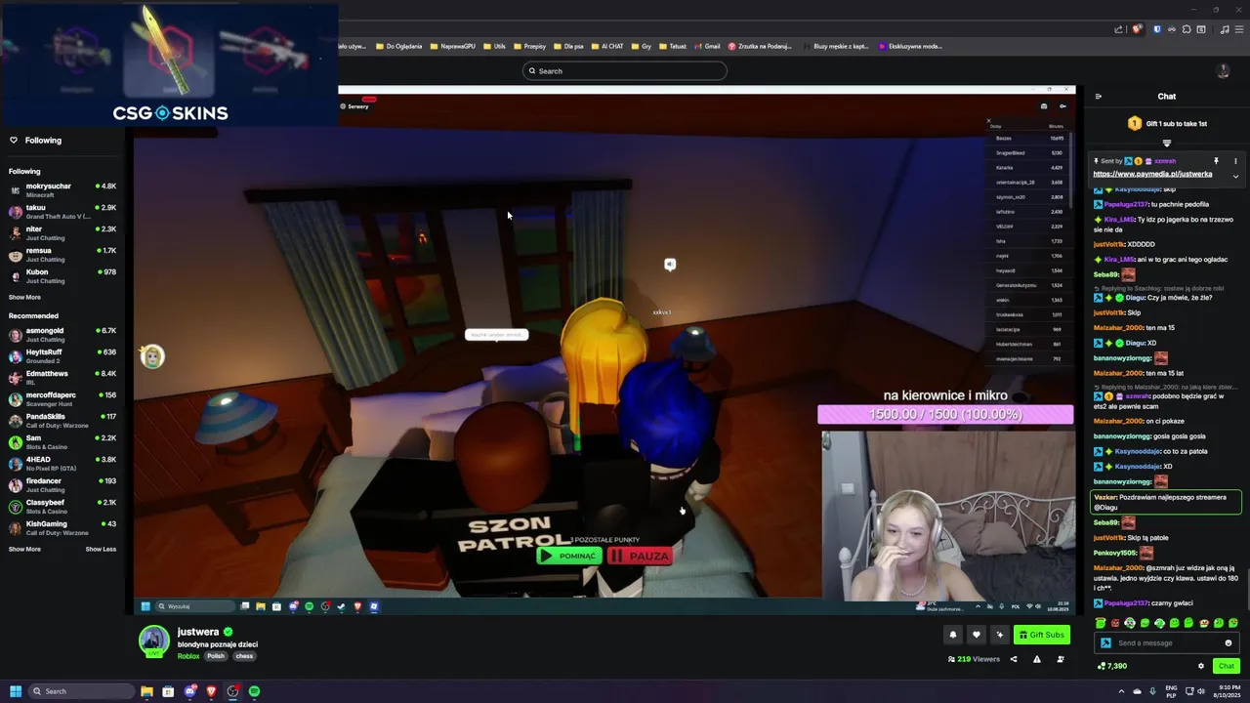This screenshot has height=703, width=1250.
Task: Select the Polish stream tag
Action: pyautogui.click(x=216, y=656)
